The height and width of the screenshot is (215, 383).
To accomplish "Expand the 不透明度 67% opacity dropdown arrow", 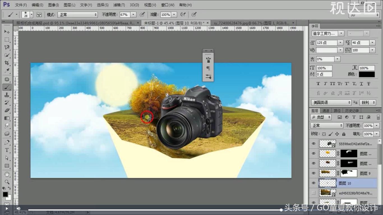I will tap(133, 15).
